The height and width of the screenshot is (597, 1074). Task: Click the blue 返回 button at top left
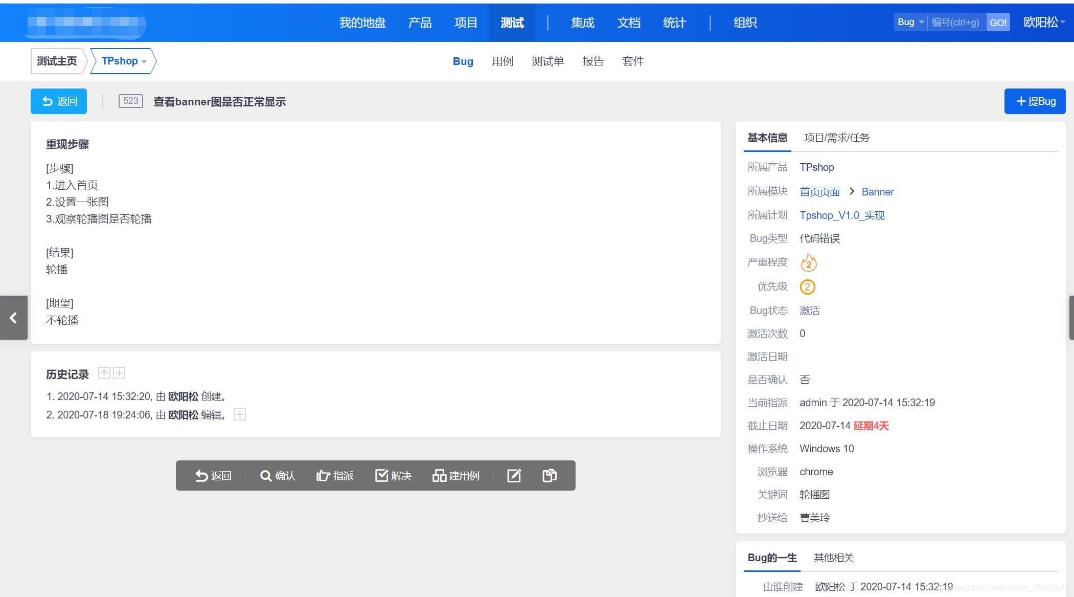pos(59,101)
